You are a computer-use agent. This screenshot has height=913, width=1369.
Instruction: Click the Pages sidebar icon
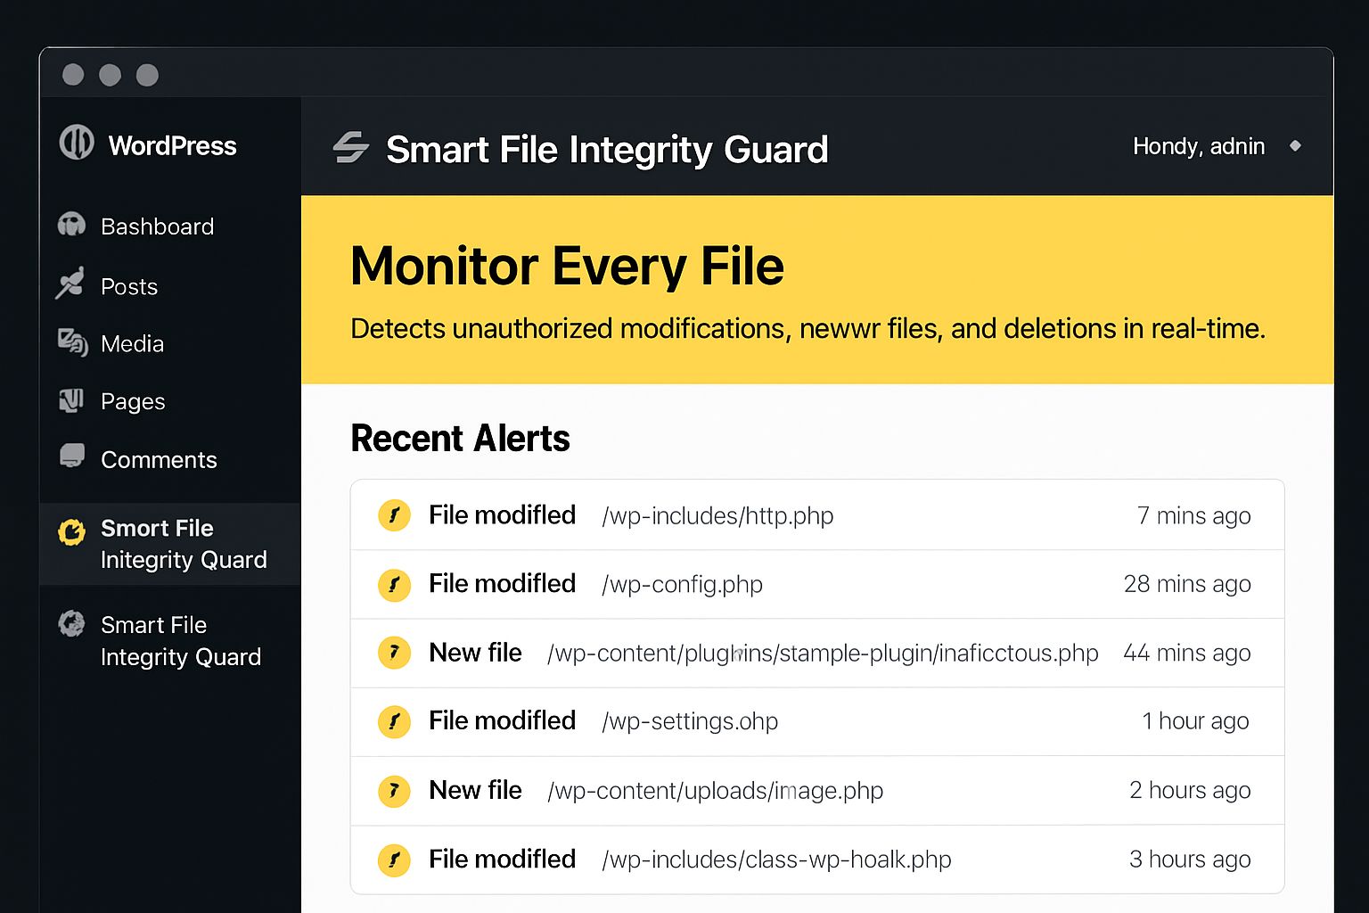tap(71, 400)
